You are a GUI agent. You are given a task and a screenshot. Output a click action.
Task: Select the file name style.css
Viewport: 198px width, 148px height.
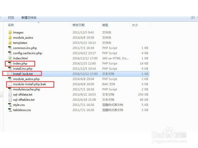click(x=19, y=105)
